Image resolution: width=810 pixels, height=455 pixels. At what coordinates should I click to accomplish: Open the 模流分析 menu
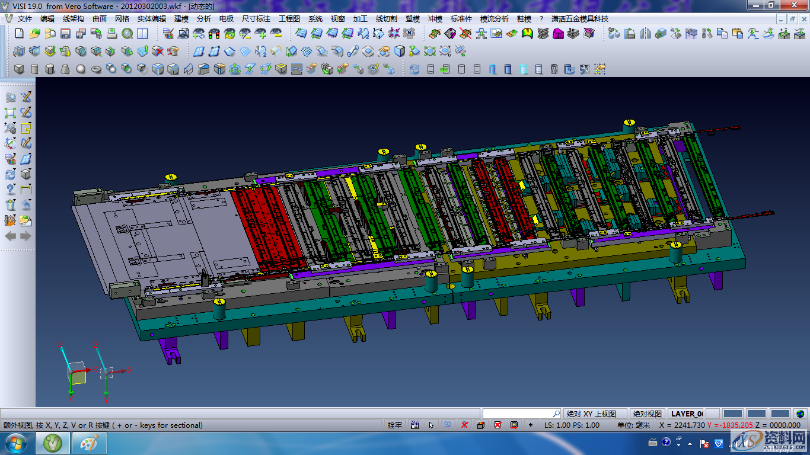(494, 19)
